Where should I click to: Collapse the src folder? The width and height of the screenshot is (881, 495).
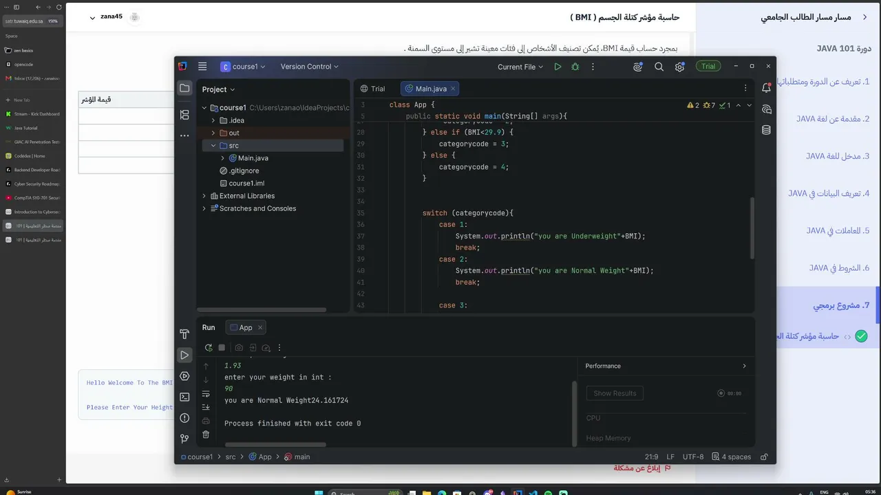(213, 146)
